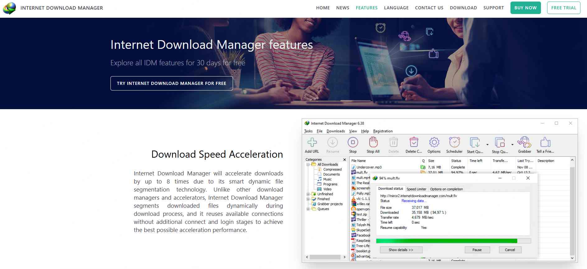Click the BUY NOW button
Screen dimensions: 587x269
[525, 8]
